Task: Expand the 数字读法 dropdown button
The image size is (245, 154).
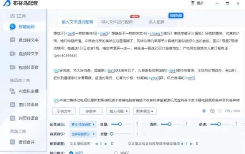Action: [144, 111]
